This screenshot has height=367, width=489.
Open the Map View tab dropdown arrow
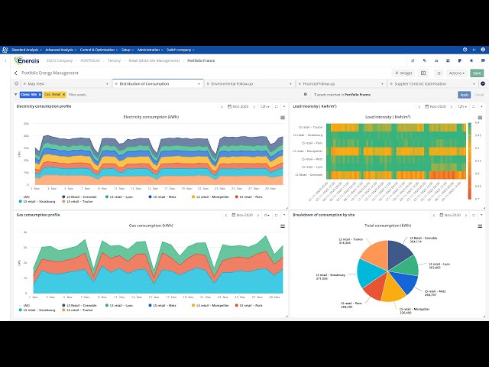tap(107, 84)
